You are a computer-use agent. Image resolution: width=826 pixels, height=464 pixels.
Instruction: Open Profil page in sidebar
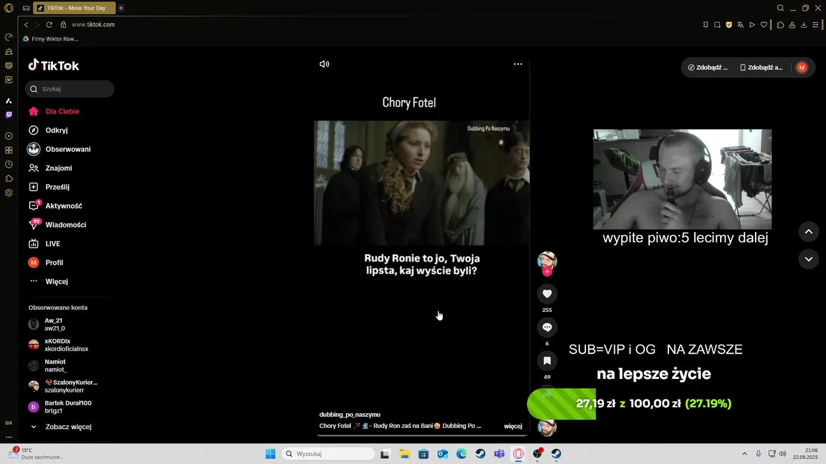pyautogui.click(x=46, y=262)
